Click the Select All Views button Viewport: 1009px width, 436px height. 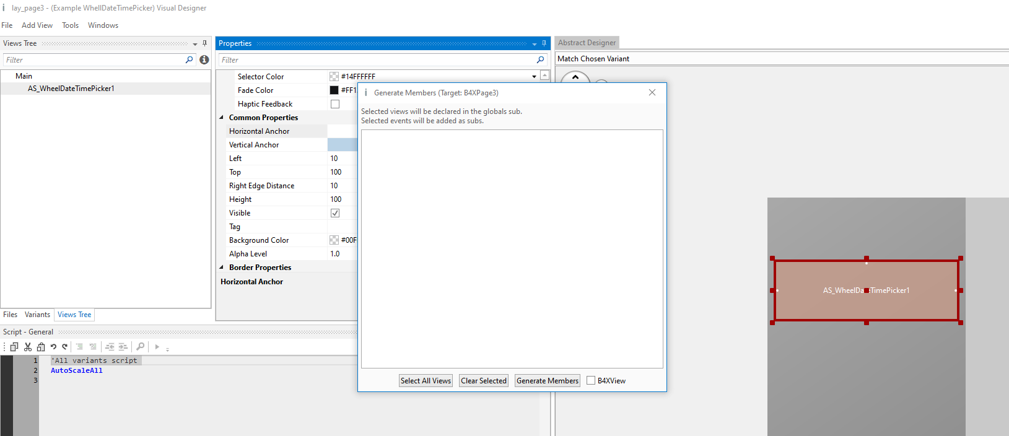[426, 381]
